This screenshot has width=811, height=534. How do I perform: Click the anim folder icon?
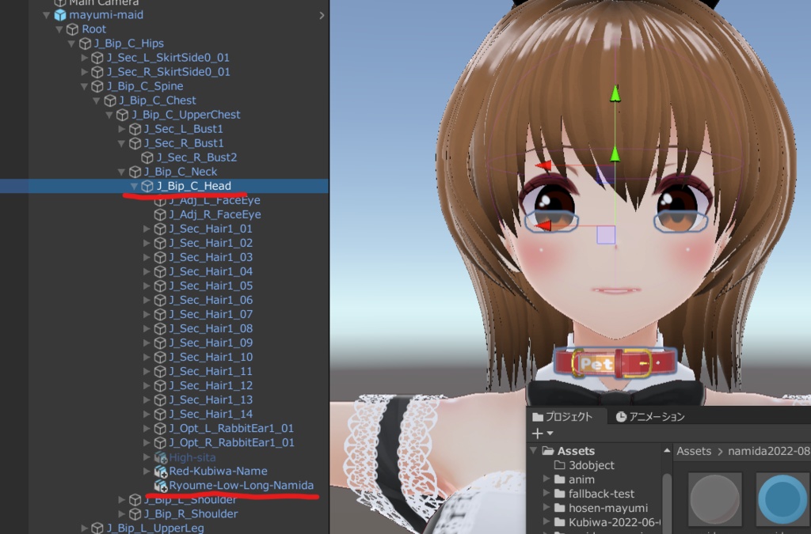(558, 479)
